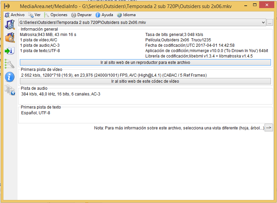Click '1 pista de audio;AC-3' line
Screen dimensions: 277x203
click(x=40, y=45)
